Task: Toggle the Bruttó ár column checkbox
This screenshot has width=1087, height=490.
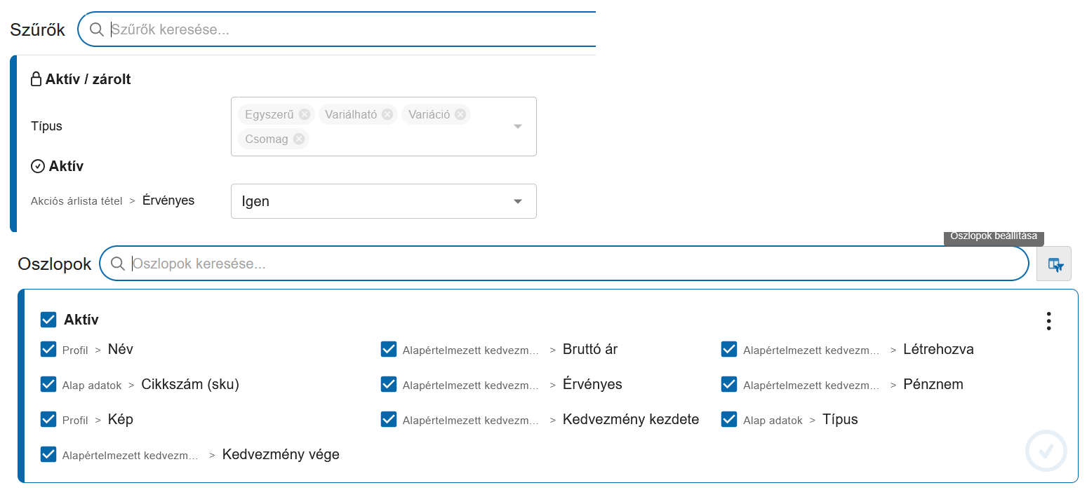Action: click(389, 349)
